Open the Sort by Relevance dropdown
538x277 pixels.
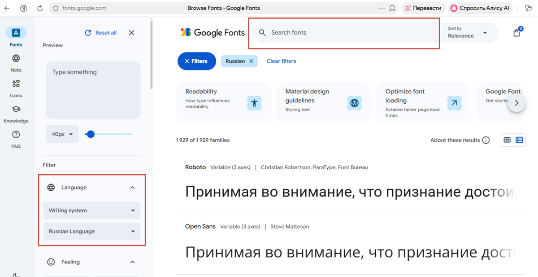pos(469,33)
